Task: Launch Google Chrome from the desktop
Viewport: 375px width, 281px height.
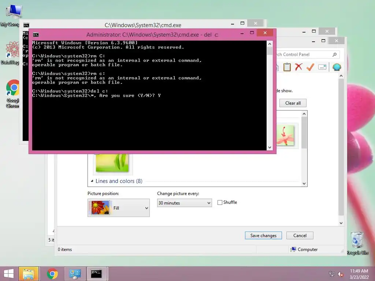Action: [12, 94]
